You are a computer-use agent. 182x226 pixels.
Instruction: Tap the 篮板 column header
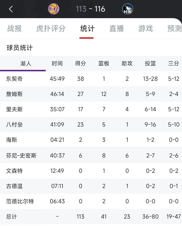(104, 63)
